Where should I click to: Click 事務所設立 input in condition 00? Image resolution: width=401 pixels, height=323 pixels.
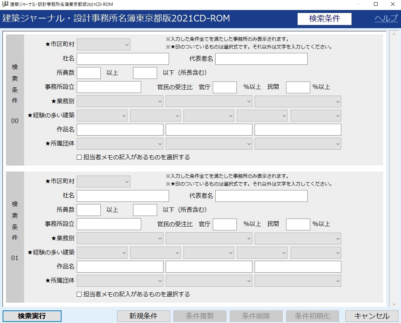click(x=109, y=87)
